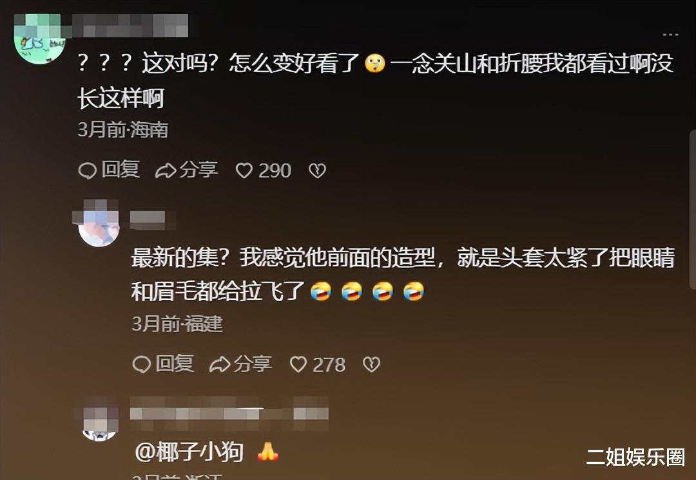Click the @椰子小狗 mention link

[189, 452]
